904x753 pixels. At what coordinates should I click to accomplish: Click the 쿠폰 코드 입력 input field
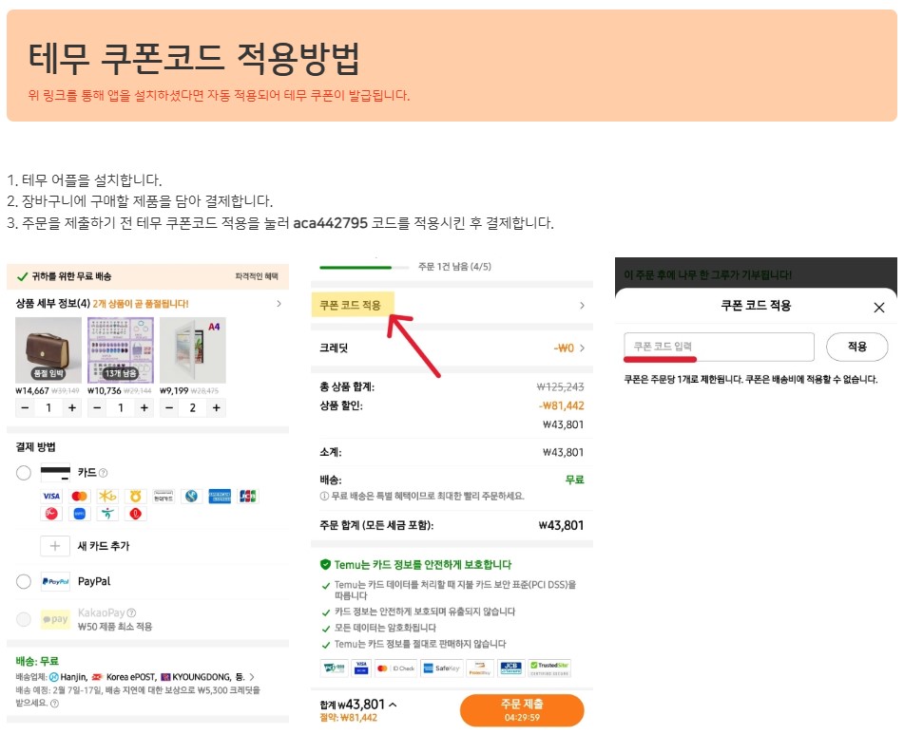719,347
